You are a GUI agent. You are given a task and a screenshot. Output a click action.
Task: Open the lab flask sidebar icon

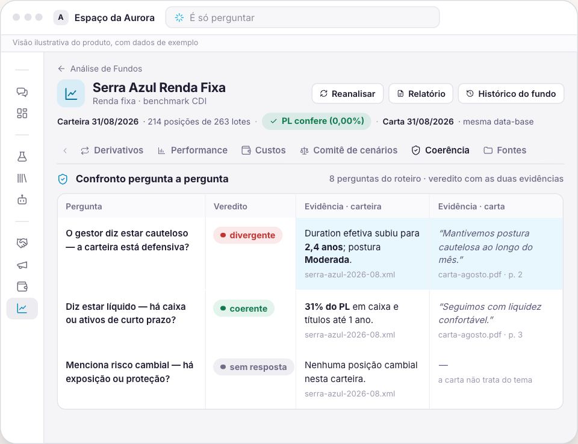(x=22, y=156)
